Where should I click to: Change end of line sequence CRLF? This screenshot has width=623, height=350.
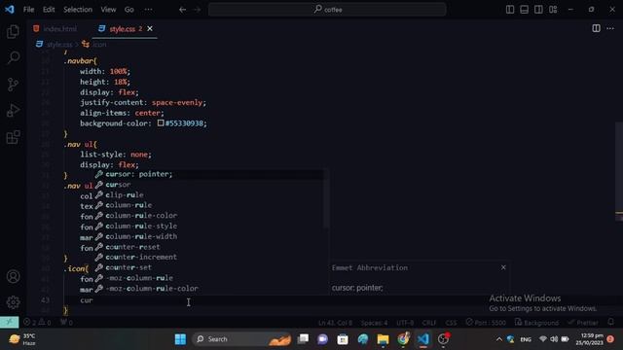(429, 323)
